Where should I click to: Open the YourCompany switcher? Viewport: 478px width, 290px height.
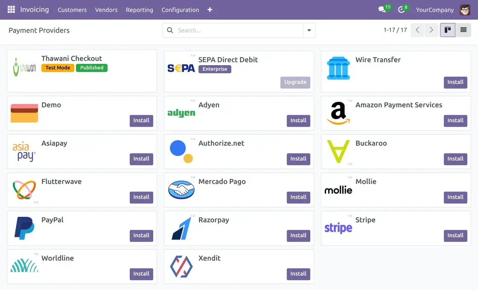pyautogui.click(x=435, y=10)
